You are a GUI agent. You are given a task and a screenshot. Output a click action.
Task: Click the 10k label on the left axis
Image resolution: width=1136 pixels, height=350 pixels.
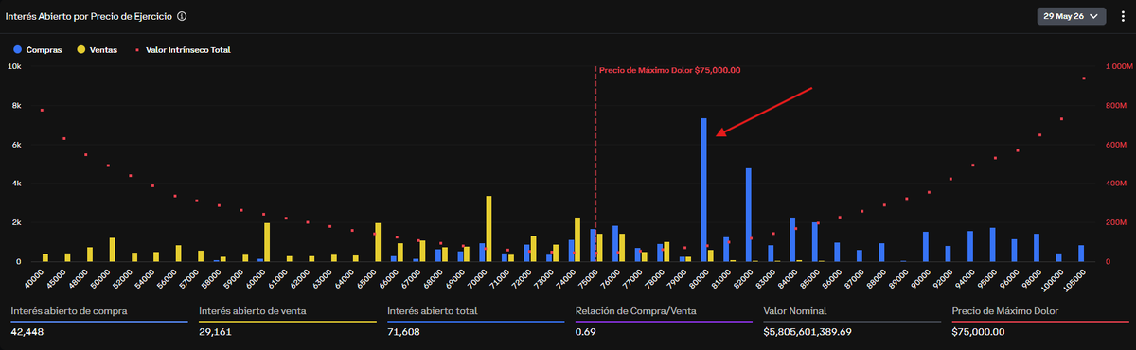(15, 67)
